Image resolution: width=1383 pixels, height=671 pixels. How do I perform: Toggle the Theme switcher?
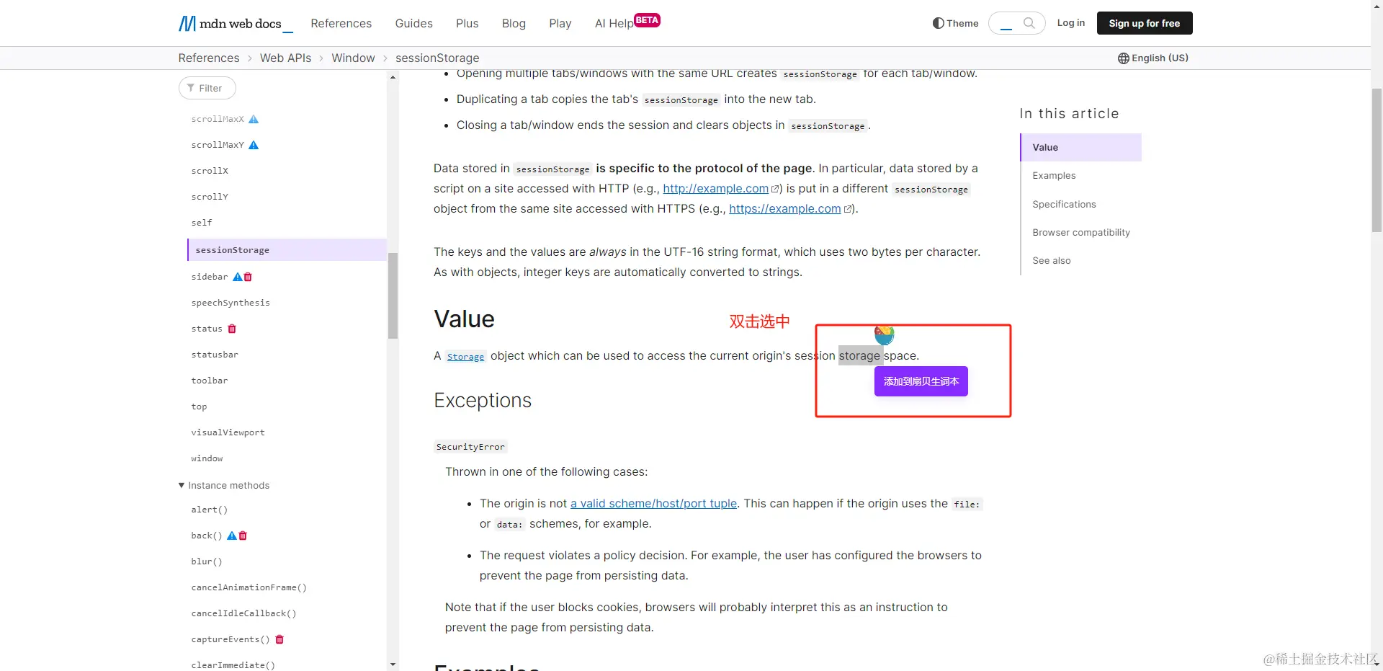click(x=955, y=23)
